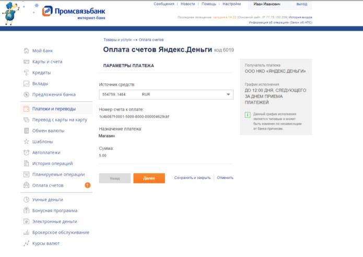The width and height of the screenshot is (363, 257).
Task: Open Предложения банка section
Action: 54,94
